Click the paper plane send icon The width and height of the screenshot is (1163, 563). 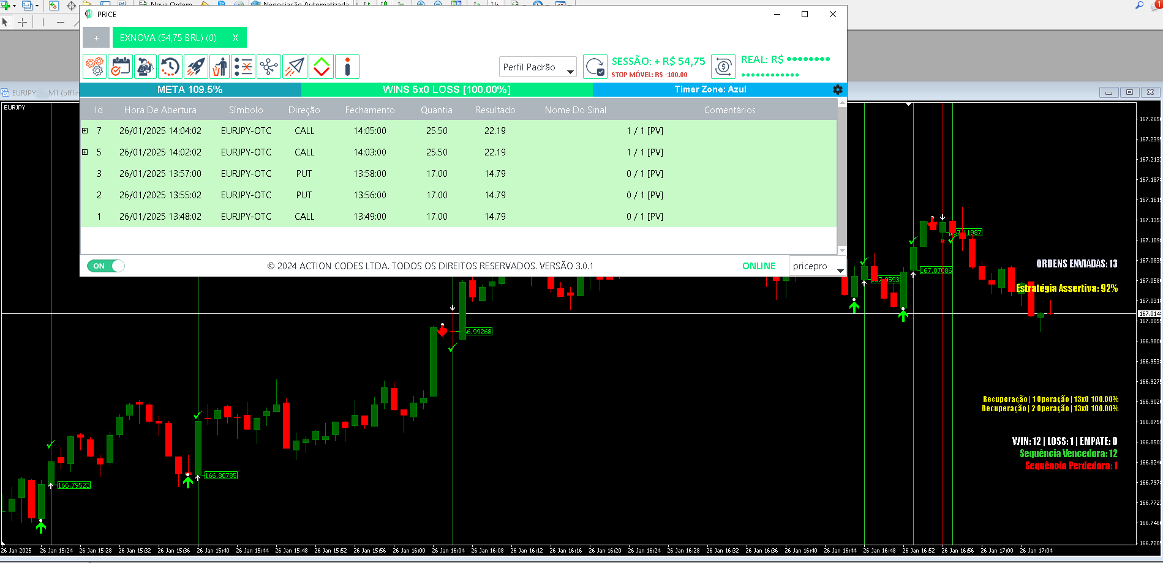point(295,67)
